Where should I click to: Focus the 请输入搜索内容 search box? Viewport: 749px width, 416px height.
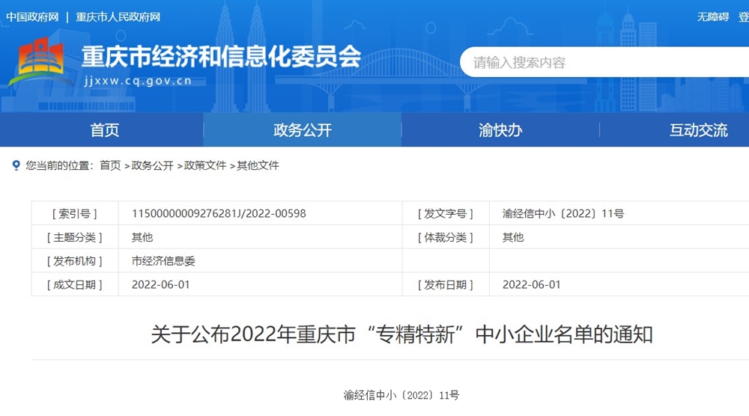click(x=599, y=63)
